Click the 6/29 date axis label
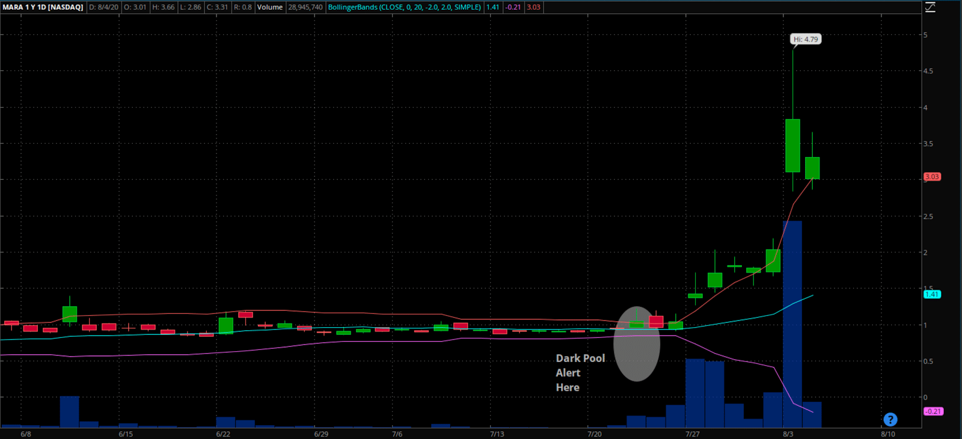Screen dimensions: 962x439 tap(321, 434)
